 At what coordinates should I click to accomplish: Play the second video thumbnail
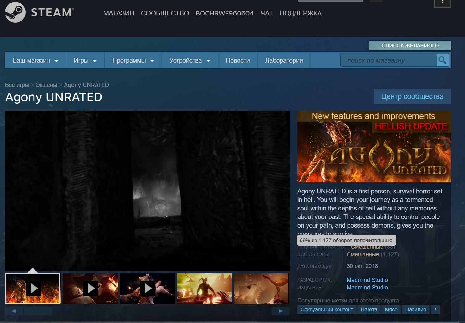[90, 289]
